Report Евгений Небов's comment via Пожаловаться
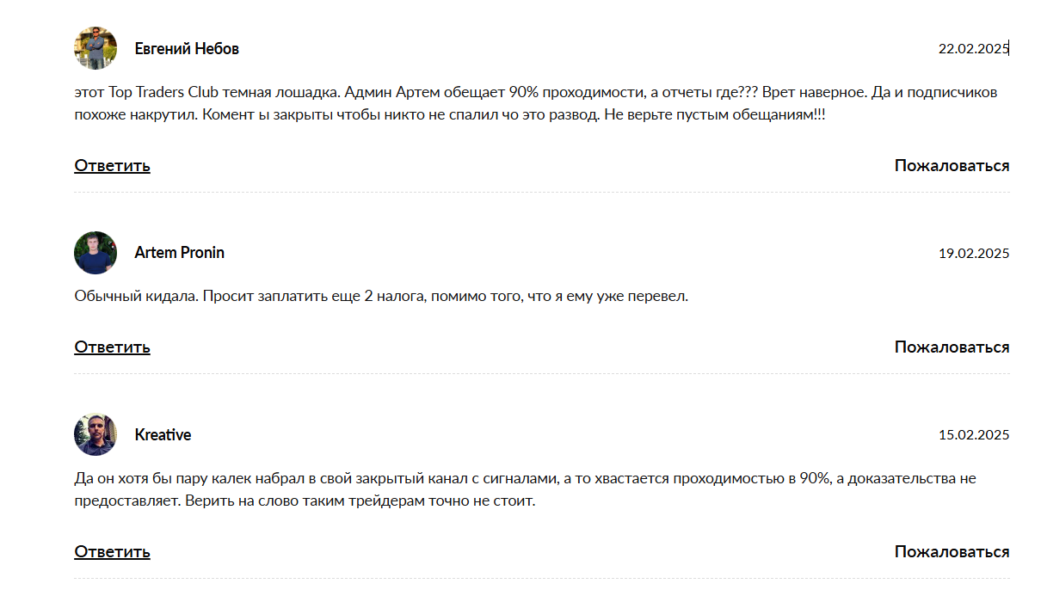Image resolution: width=1041 pixels, height=602 pixels. point(952,166)
